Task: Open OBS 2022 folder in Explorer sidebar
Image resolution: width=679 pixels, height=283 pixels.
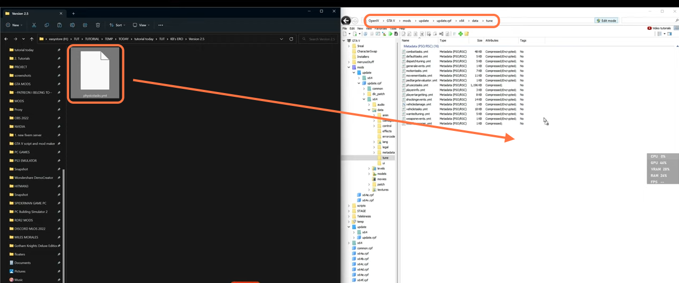Action: pos(21,118)
